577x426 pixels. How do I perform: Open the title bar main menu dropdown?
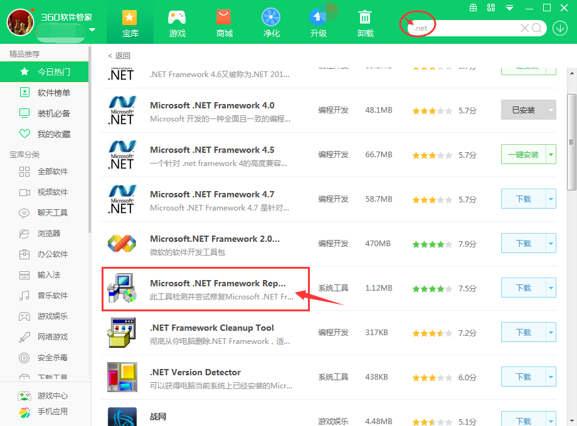tap(510, 8)
